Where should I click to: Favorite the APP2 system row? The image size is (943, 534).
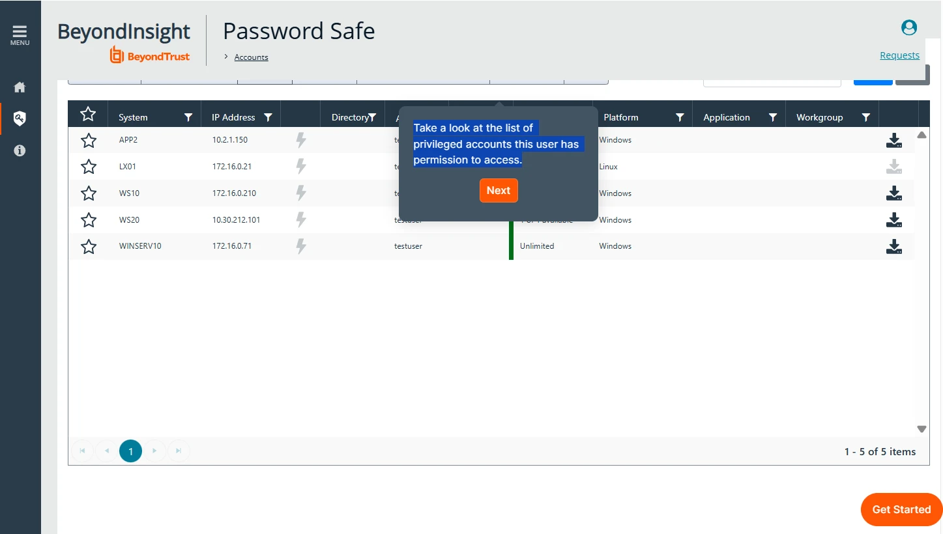tap(89, 141)
